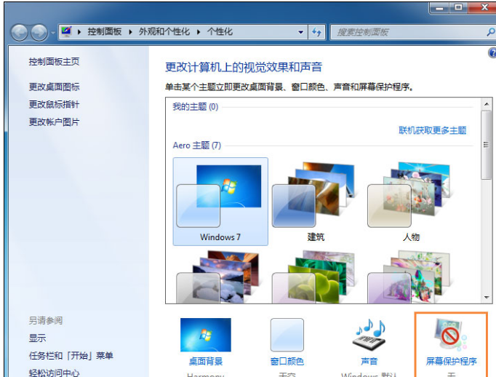This screenshot has height=377, width=496.
Task: Click 联机获取更多主题 link
Action: [x=433, y=130]
